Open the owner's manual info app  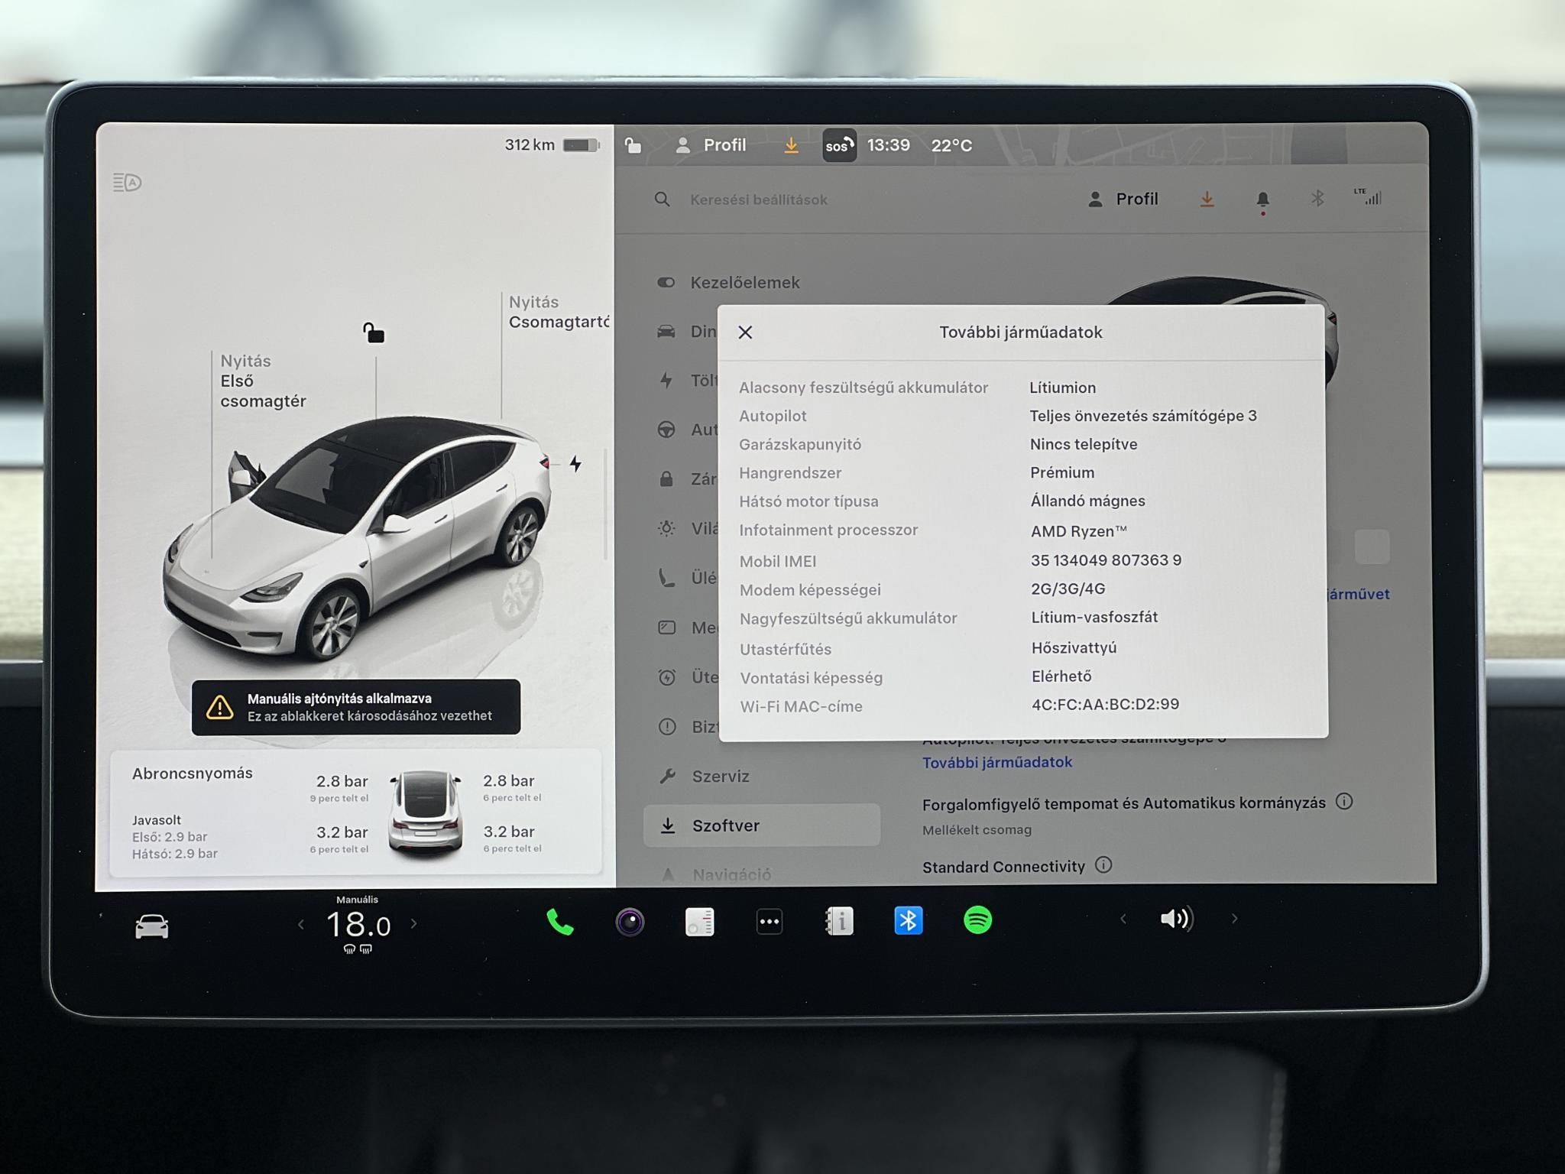(839, 921)
